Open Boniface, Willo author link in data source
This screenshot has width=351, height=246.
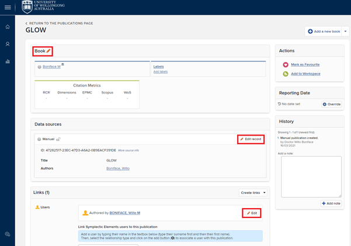118,168
